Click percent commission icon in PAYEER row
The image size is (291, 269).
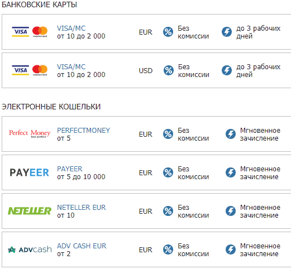[168, 172]
